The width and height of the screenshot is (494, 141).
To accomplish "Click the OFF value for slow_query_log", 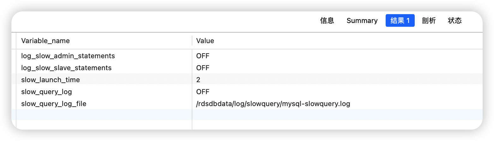I will click(203, 92).
